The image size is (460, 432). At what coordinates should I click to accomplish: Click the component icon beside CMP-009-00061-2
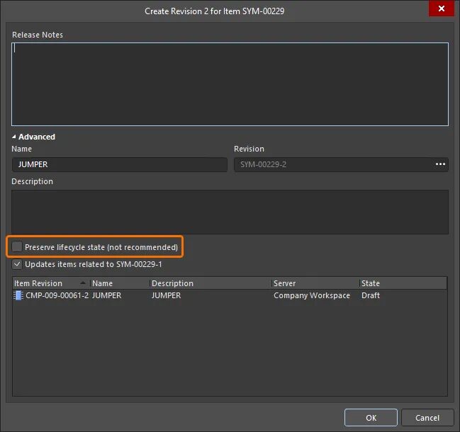pos(18,295)
